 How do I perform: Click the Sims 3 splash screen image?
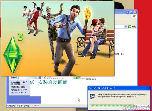point(57,39)
